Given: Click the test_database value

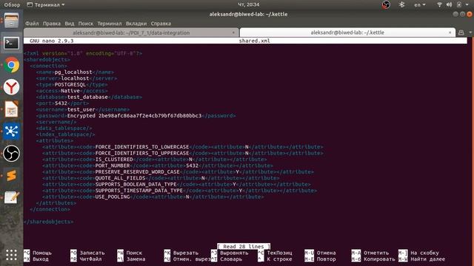Looking at the screenshot, I should (87, 97).
